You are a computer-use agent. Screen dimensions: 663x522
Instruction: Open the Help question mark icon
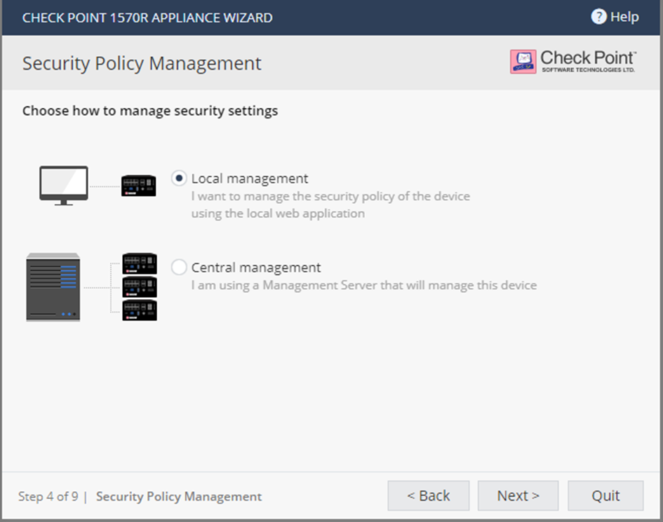pyautogui.click(x=598, y=17)
